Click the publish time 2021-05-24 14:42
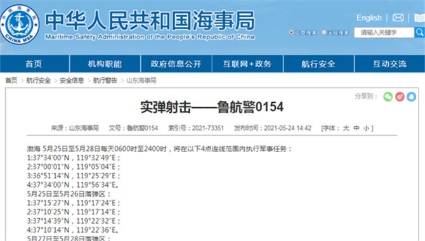The height and width of the screenshot is (241, 425). [x=287, y=128]
